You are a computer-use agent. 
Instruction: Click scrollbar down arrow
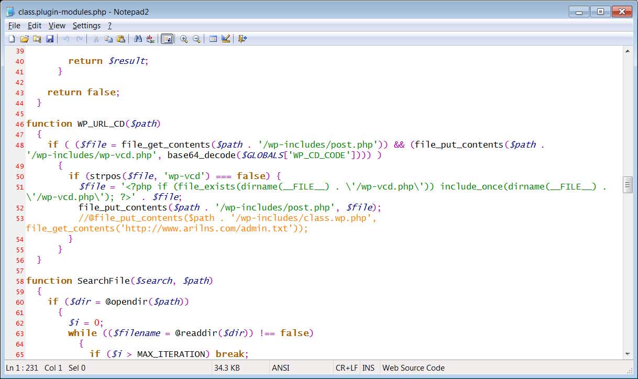(x=628, y=354)
